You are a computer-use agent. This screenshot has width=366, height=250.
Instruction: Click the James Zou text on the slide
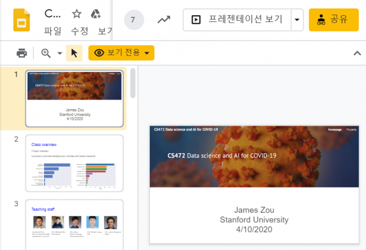coord(254,210)
